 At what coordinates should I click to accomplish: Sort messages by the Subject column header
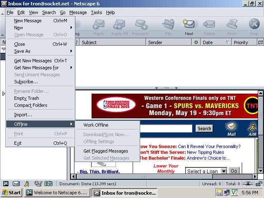tap(113, 42)
